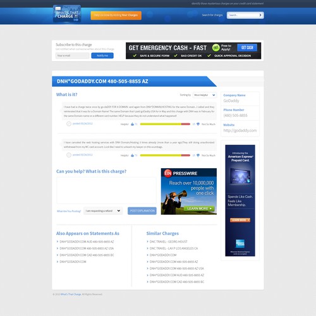Click the Presswire megaphone man image
Image resolution: width=316 pixels, height=316 pixels.
click(174, 203)
